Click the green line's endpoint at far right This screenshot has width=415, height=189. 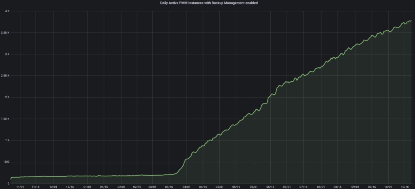(411, 21)
